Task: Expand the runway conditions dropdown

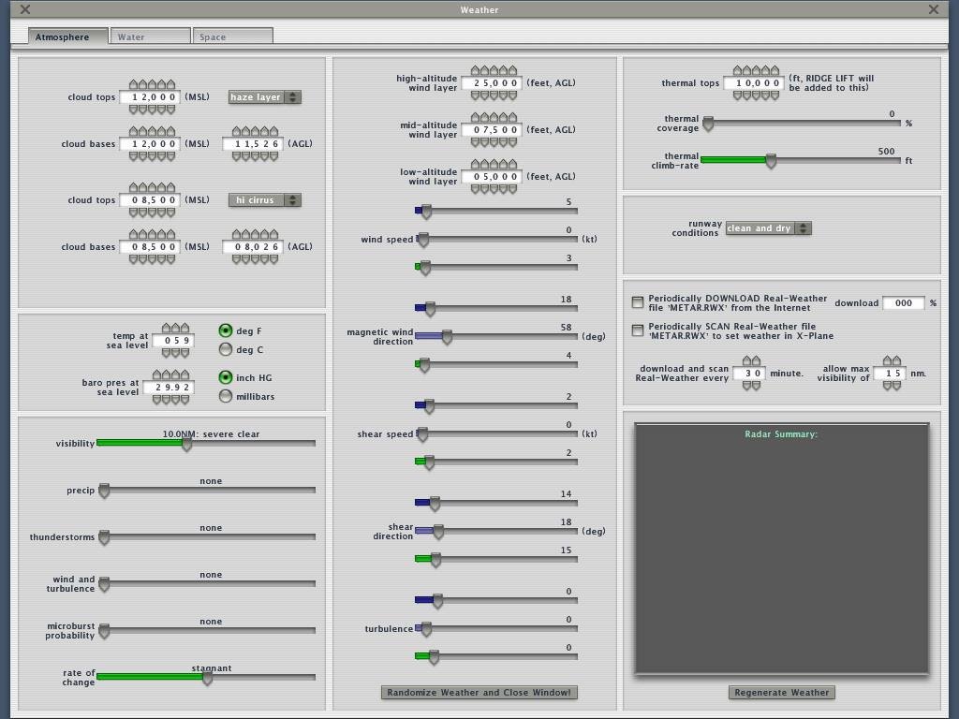Action: point(768,228)
